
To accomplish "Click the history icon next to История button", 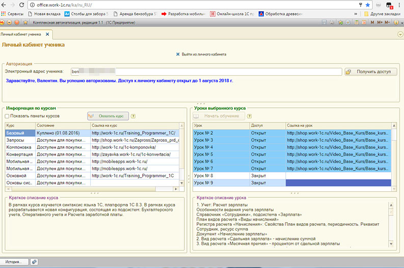I will click(35, 261).
